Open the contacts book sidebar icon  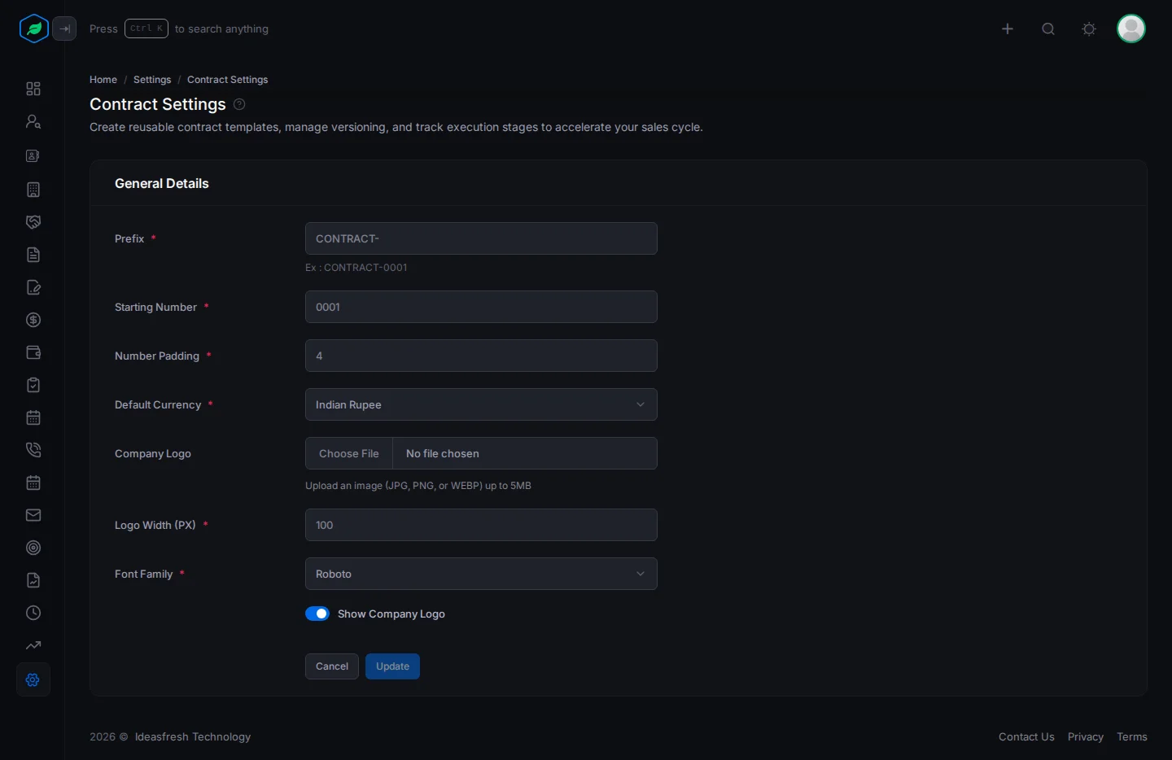[33, 155]
